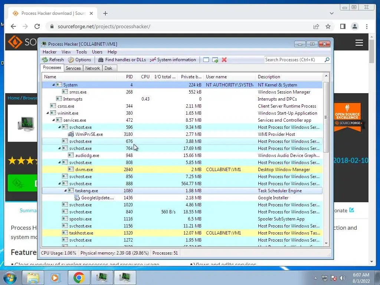The width and height of the screenshot is (380, 285).
Task: Click the Search Processes input field
Action: coord(294,60)
